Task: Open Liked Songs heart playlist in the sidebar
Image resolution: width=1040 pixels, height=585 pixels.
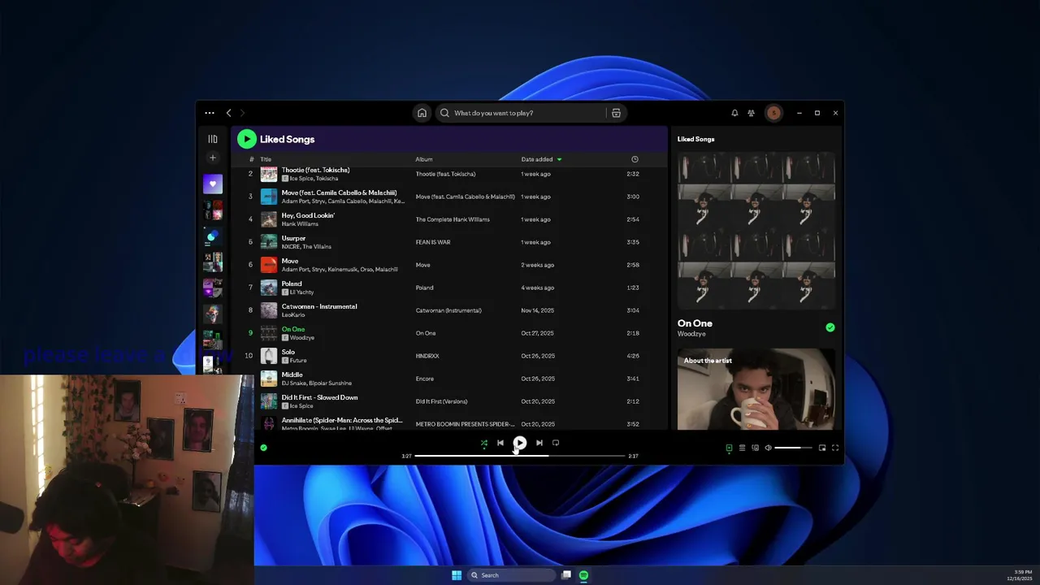Action: pyautogui.click(x=213, y=184)
